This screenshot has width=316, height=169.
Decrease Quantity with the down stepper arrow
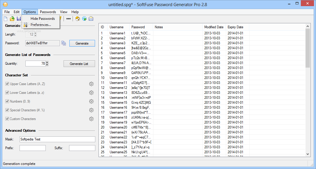pos(47,65)
